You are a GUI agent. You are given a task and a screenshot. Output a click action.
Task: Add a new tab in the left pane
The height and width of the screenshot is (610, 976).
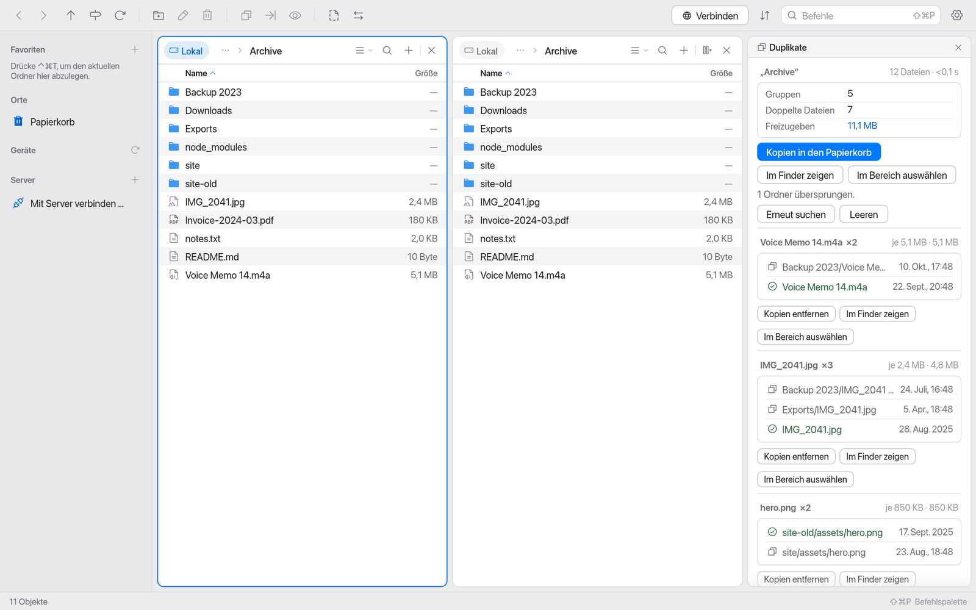[x=409, y=51]
